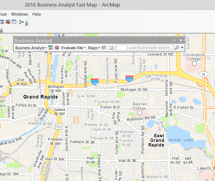Click the Thomas St SE label

(x=102, y=138)
